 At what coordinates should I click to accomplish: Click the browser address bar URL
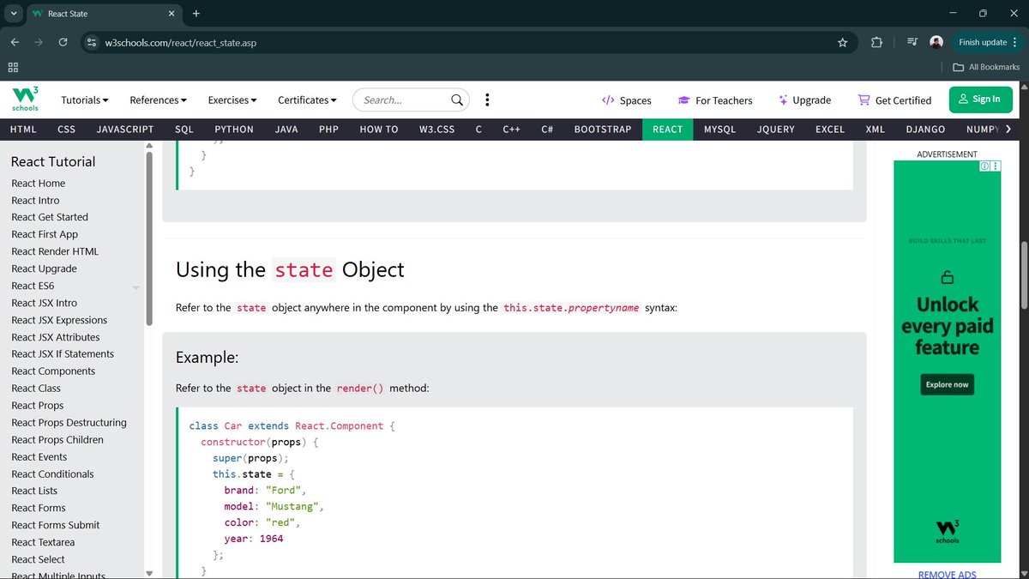point(181,42)
